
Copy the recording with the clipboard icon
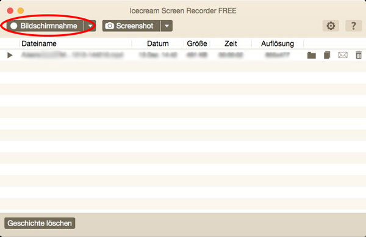click(327, 55)
